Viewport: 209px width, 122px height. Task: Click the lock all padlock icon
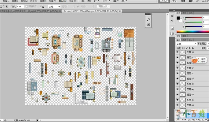(x=193, y=48)
